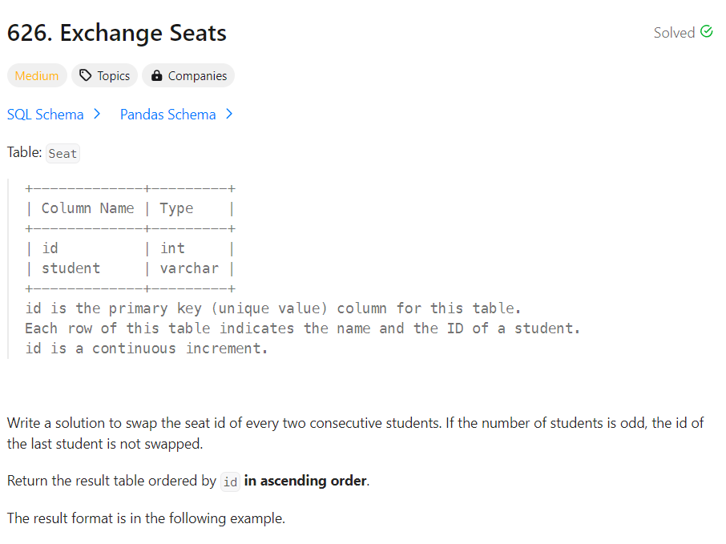Click the green Solved checkmark icon
The width and height of the screenshot is (726, 544).
(706, 32)
